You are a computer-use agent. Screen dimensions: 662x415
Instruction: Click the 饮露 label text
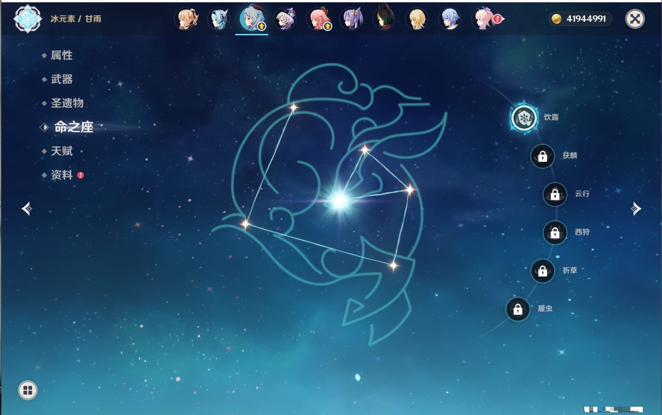pos(551,117)
